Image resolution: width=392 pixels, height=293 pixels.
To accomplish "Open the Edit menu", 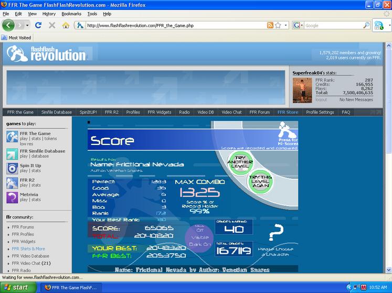I will click(x=18, y=14).
